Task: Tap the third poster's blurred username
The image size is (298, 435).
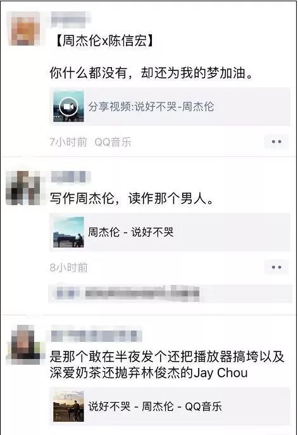Action: pyautogui.click(x=96, y=336)
